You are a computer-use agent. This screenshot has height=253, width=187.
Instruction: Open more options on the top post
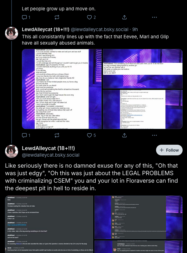tap(154, 17)
